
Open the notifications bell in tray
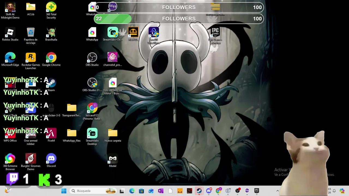click(334, 191)
